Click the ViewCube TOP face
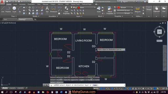Screen dimensions: 168x94 [x=159, y=32]
